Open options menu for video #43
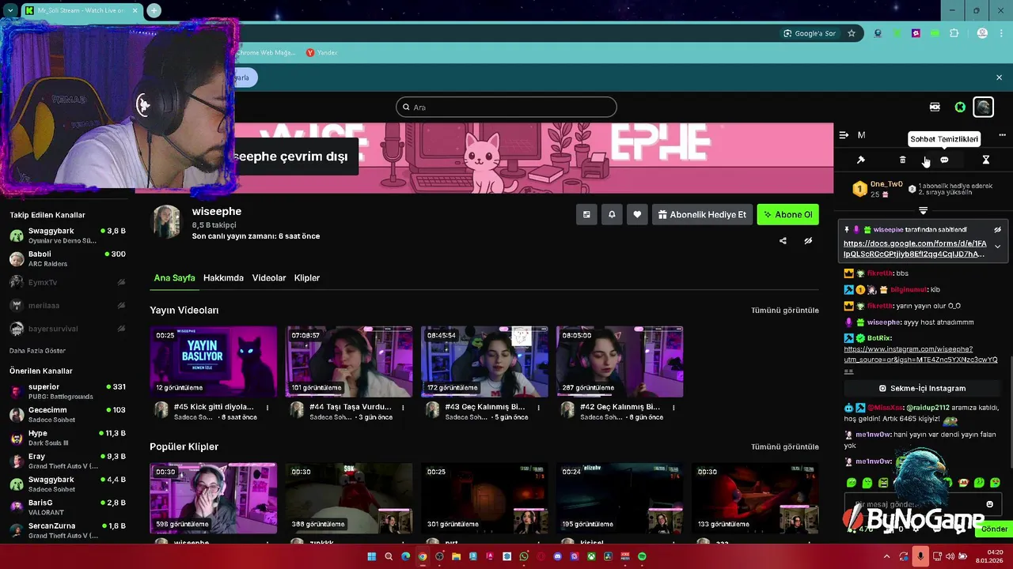This screenshot has height=569, width=1013. pyautogui.click(x=538, y=408)
